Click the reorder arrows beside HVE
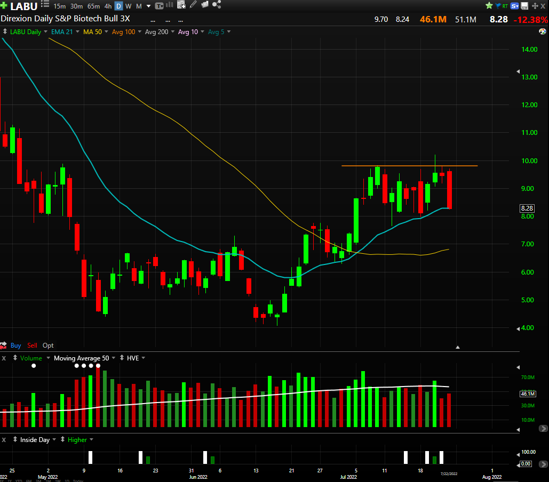Viewport: 549px width, 482px height. click(x=122, y=358)
